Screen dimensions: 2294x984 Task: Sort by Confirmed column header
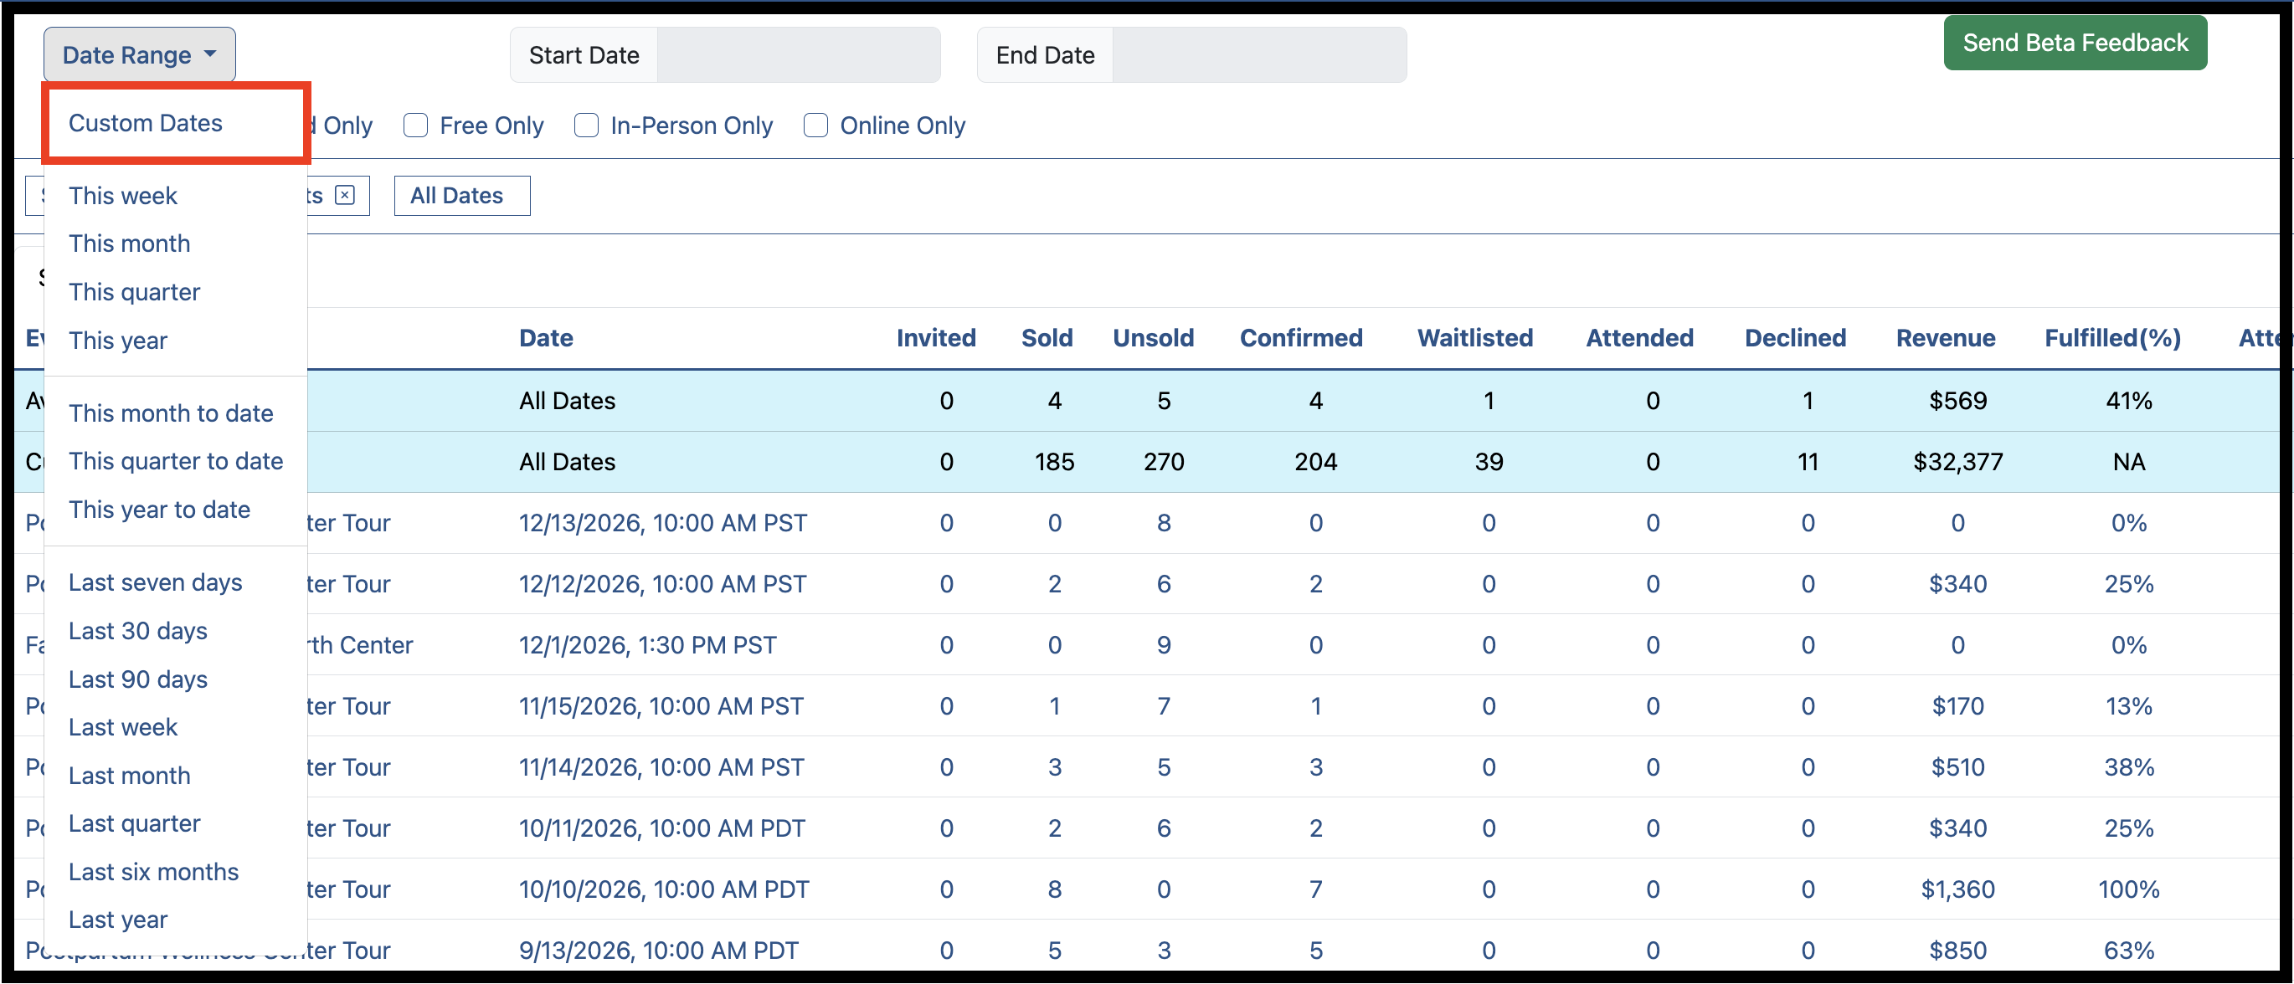(1301, 338)
